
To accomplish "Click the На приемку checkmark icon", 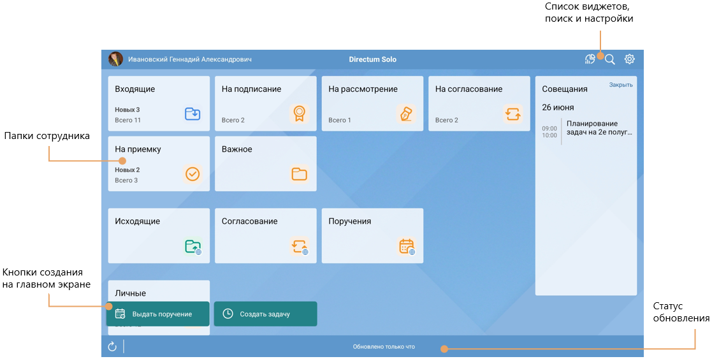I will tap(193, 173).
